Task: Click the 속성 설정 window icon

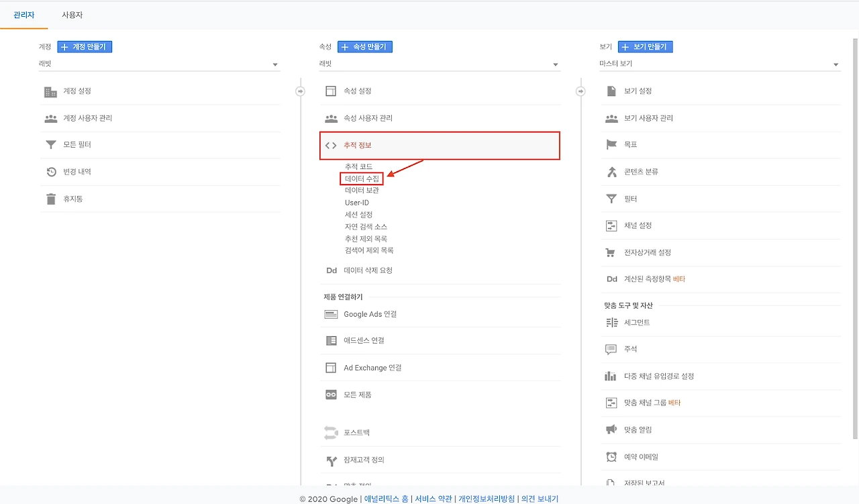Action: [331, 91]
